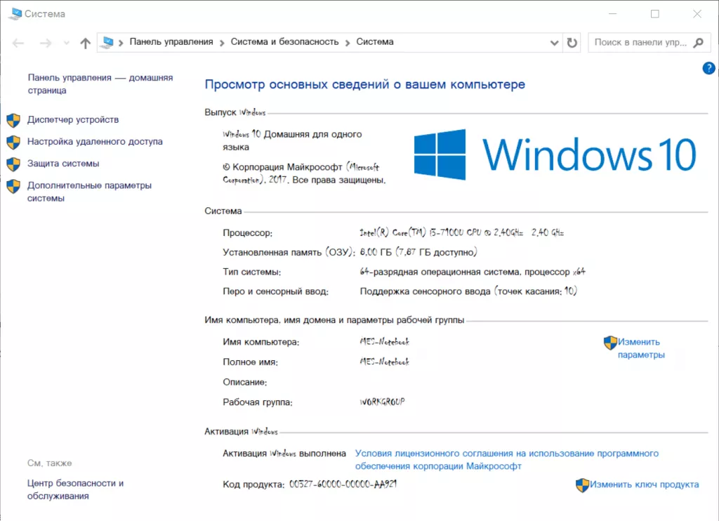Viewport: 719px width, 521px height.
Task: Click the shield icon beside Дополнительные параметры системы
Action: pyautogui.click(x=14, y=186)
